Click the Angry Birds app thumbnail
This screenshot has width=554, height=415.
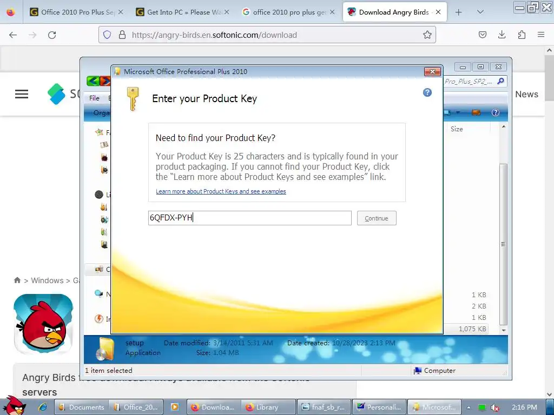click(43, 324)
